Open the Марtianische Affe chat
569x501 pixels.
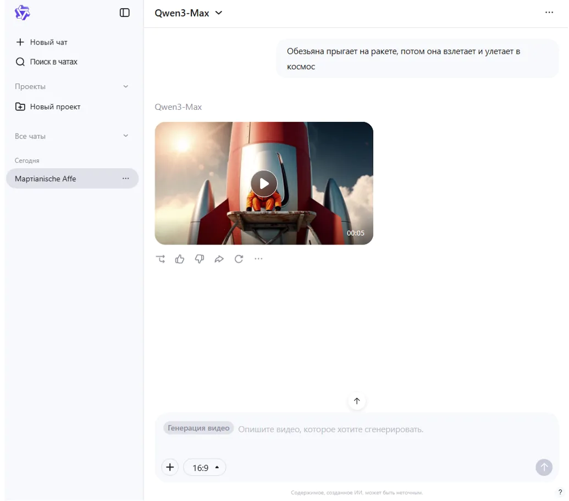point(72,179)
